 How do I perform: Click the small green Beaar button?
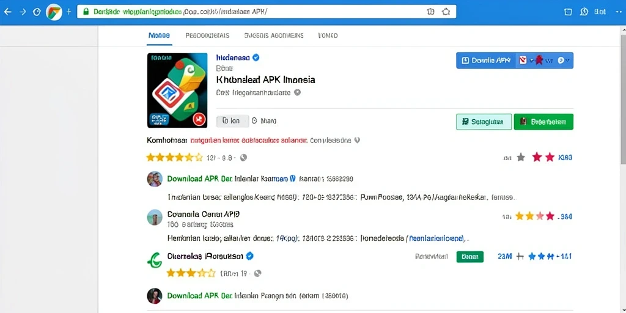pos(469,257)
